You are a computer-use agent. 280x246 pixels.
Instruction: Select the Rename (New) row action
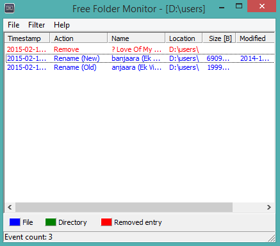click(x=77, y=58)
